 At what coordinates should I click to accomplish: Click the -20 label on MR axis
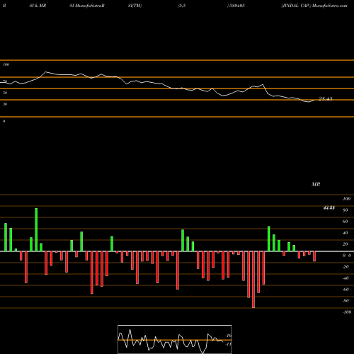[346, 267]
